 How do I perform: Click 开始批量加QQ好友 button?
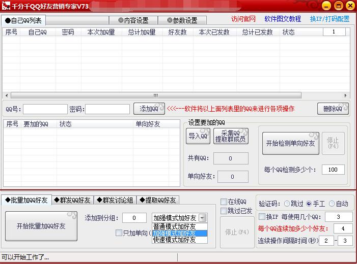tap(41, 226)
